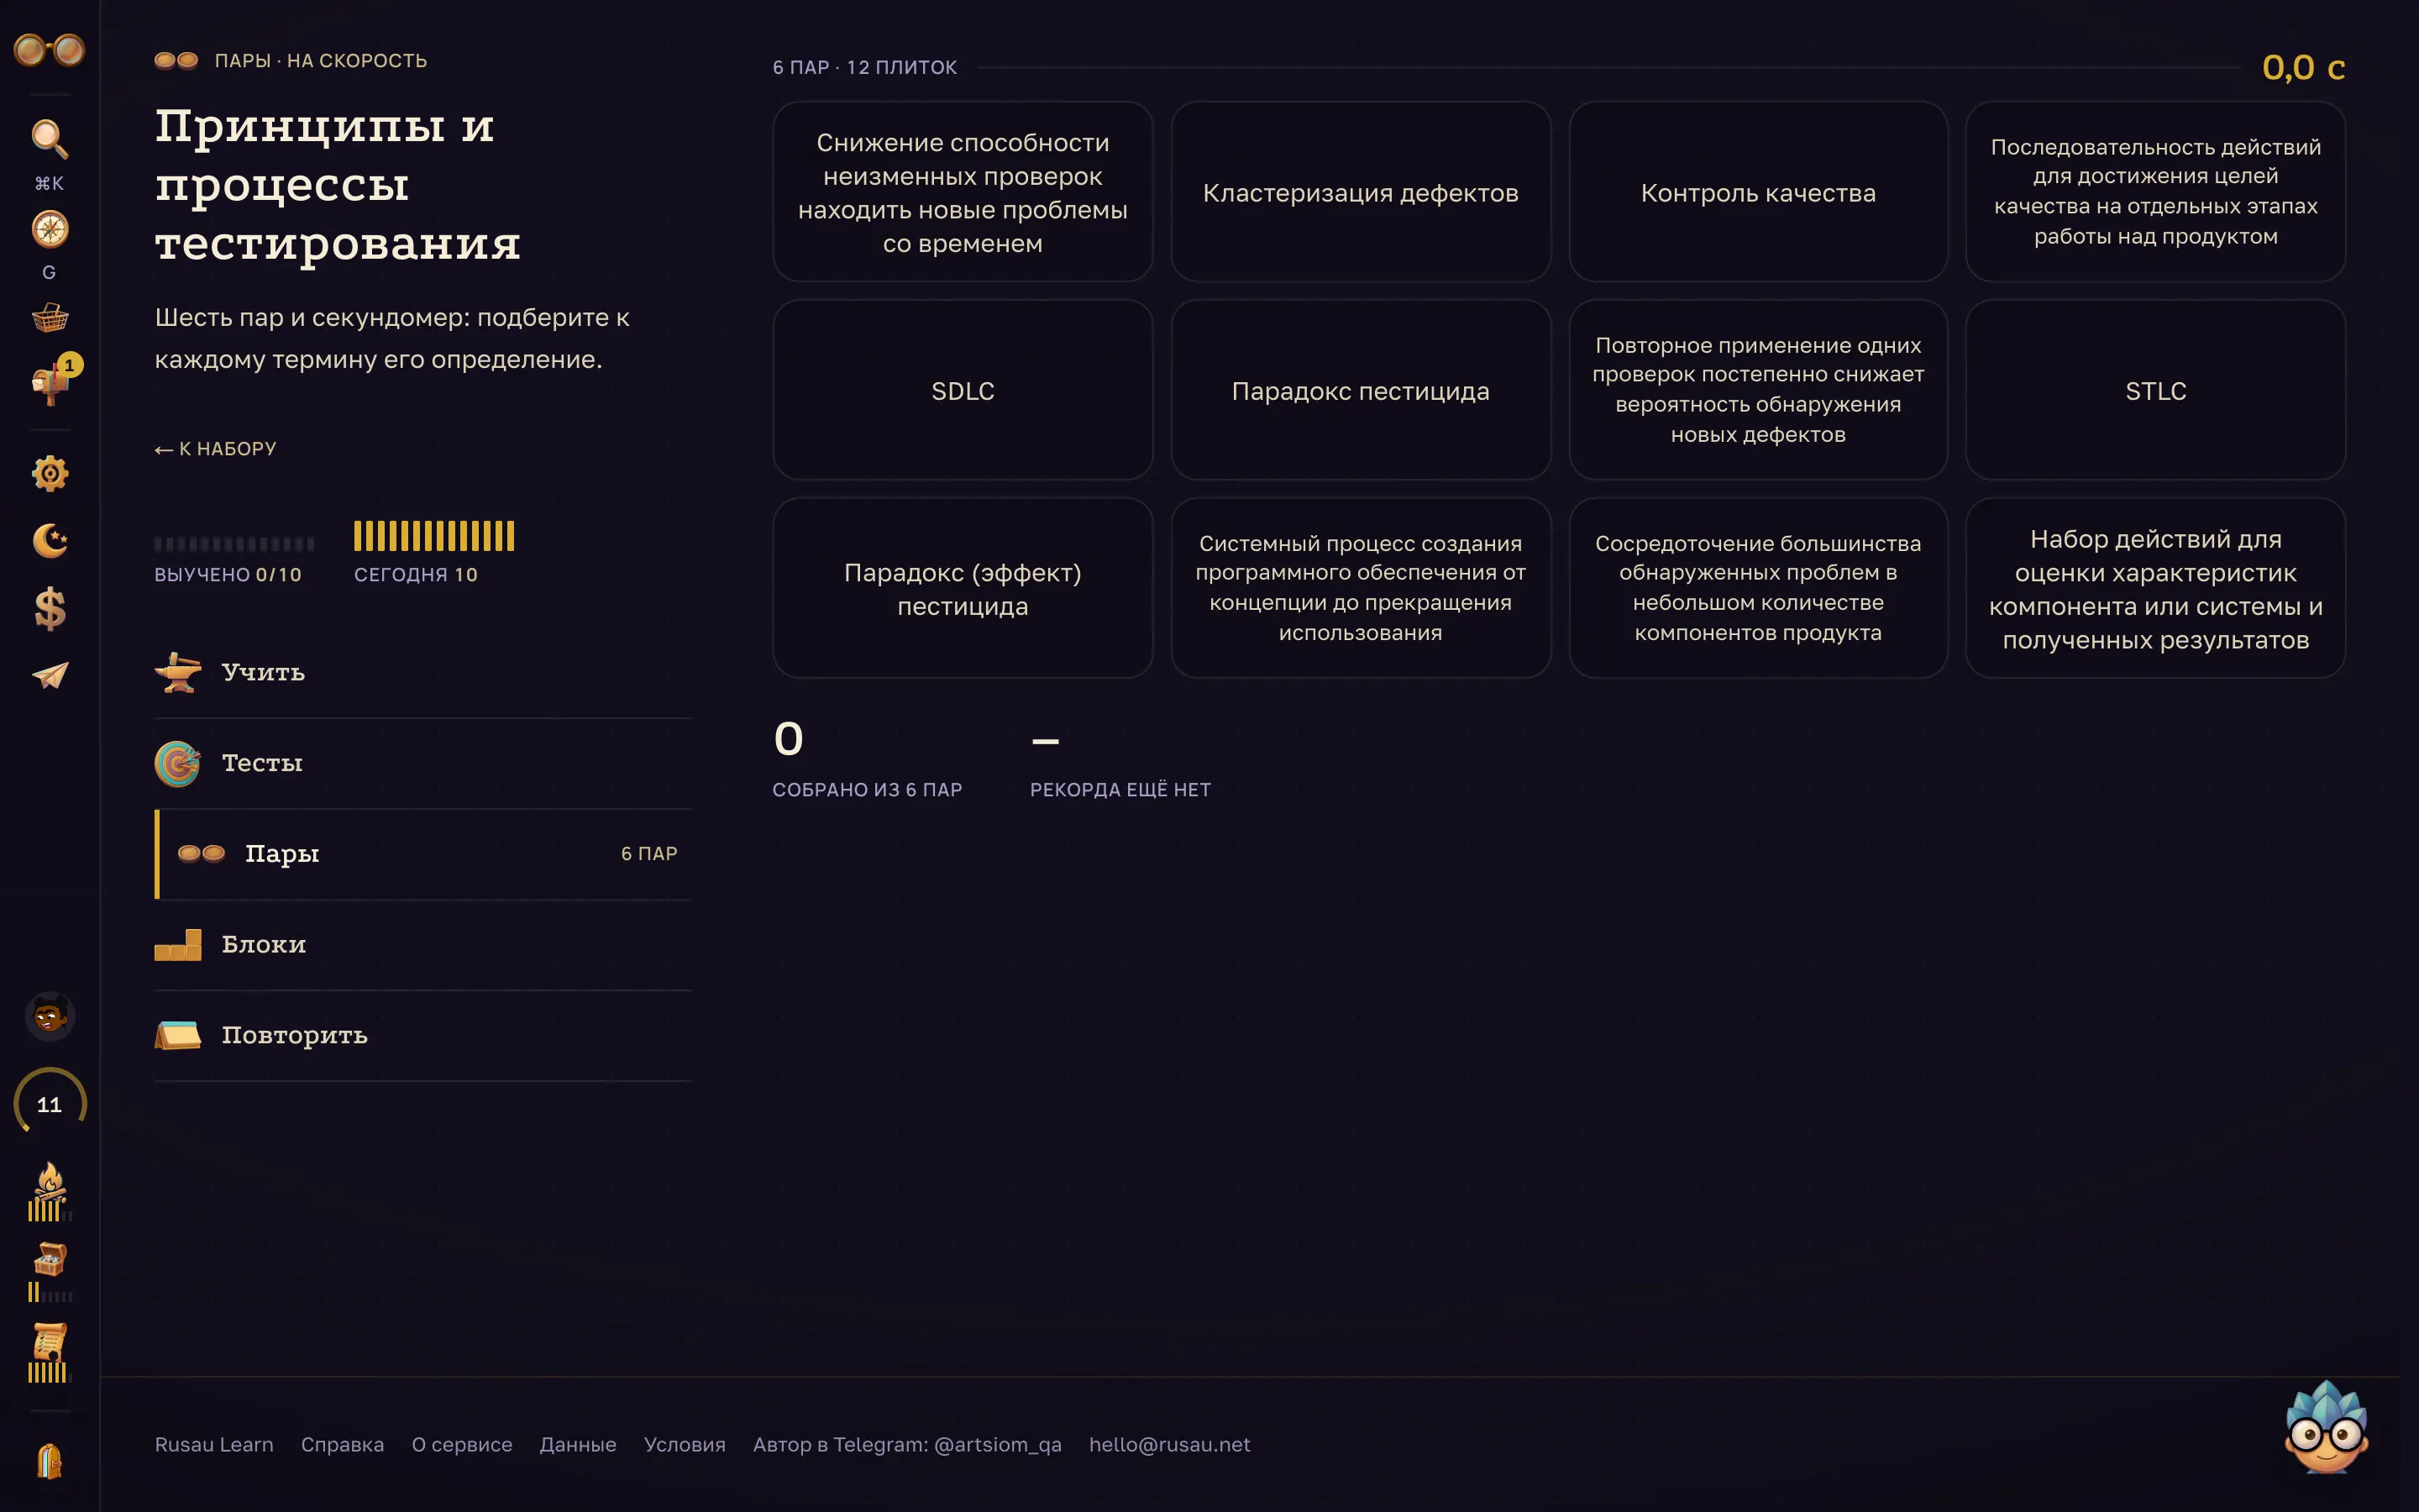Click the paper plane Telegram icon

point(49,676)
